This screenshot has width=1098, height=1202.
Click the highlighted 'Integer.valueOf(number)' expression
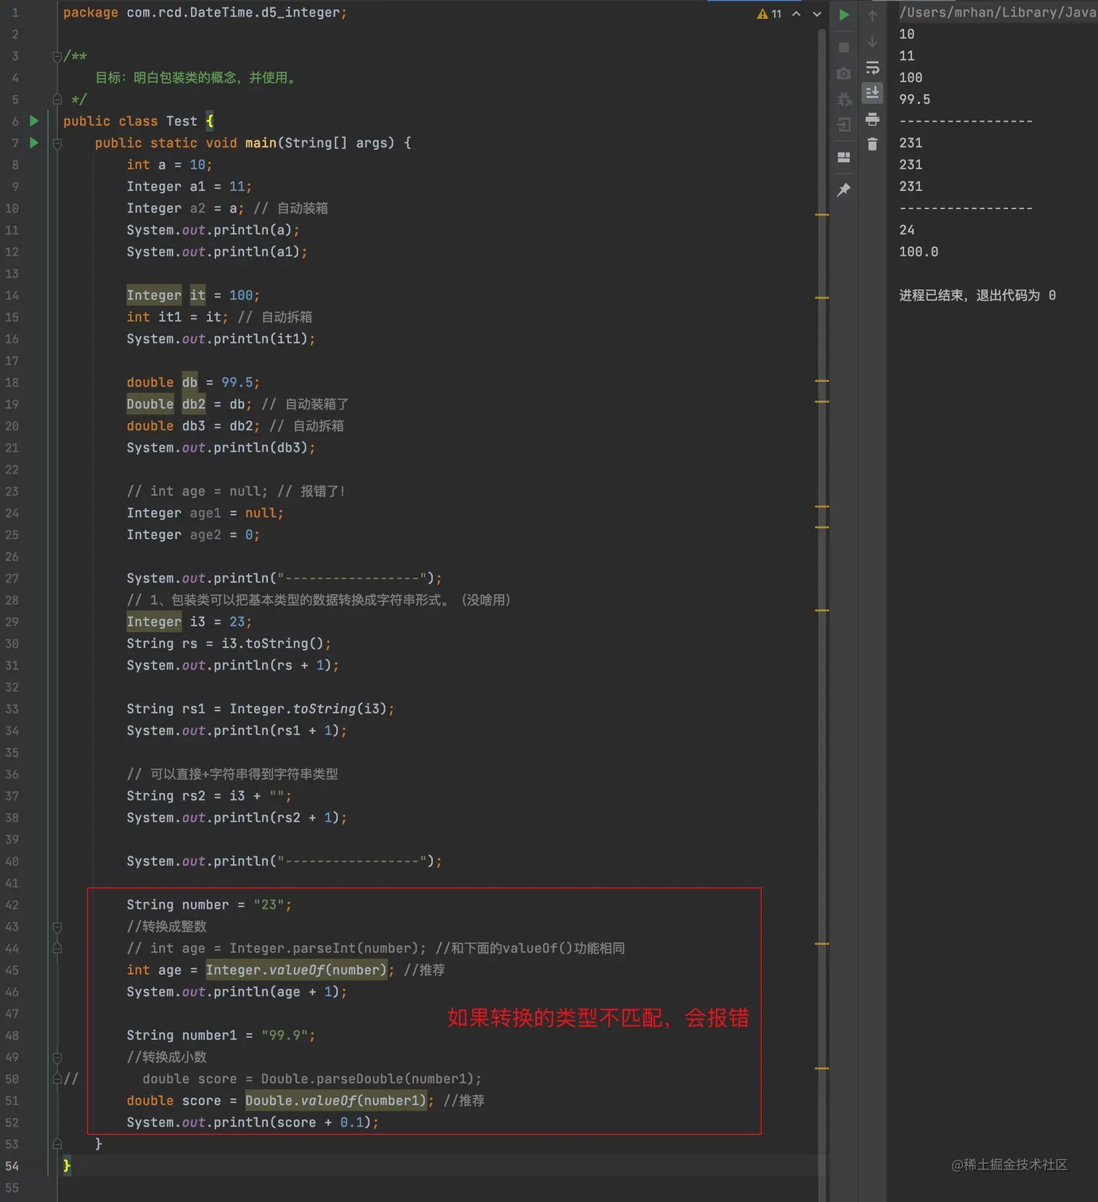(x=296, y=970)
